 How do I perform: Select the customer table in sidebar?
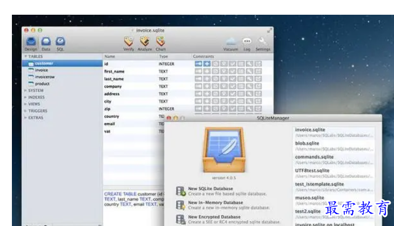pos(62,63)
